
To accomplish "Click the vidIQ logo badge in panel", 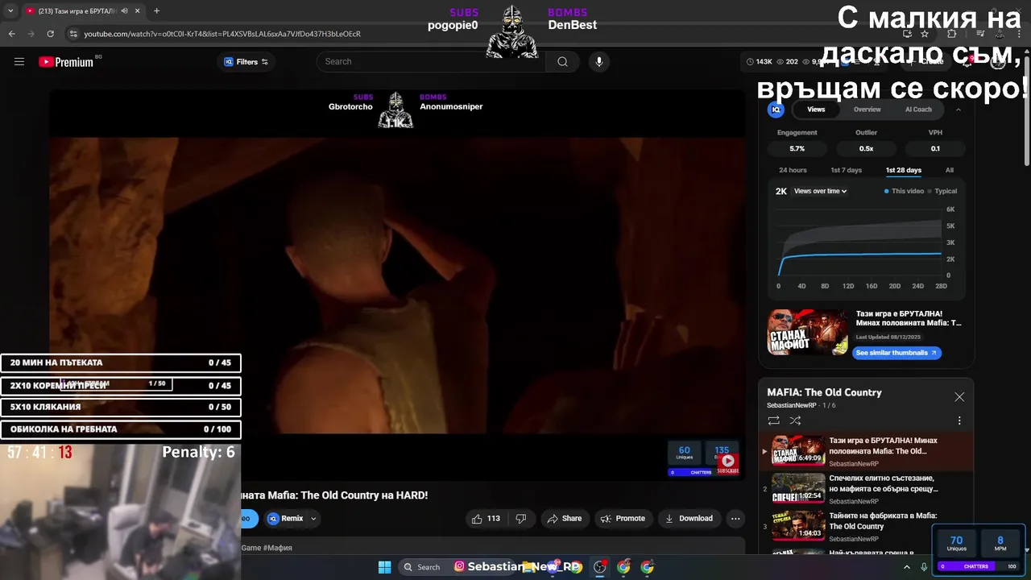I will (x=776, y=110).
